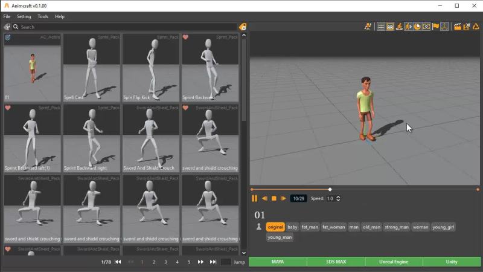Adjust the Speed spinner arrows
Image resolution: width=483 pixels, height=272 pixels.
pyautogui.click(x=338, y=198)
